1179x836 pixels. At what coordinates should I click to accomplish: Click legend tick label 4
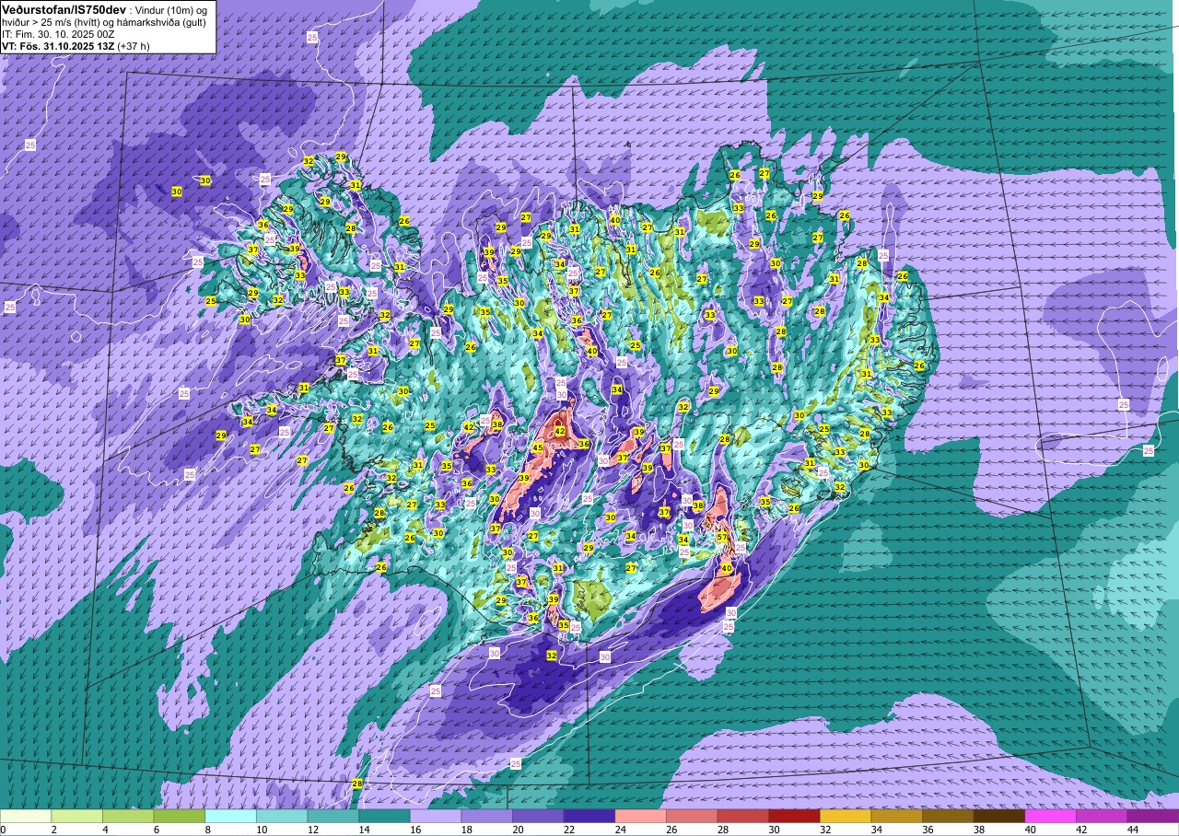click(x=106, y=830)
